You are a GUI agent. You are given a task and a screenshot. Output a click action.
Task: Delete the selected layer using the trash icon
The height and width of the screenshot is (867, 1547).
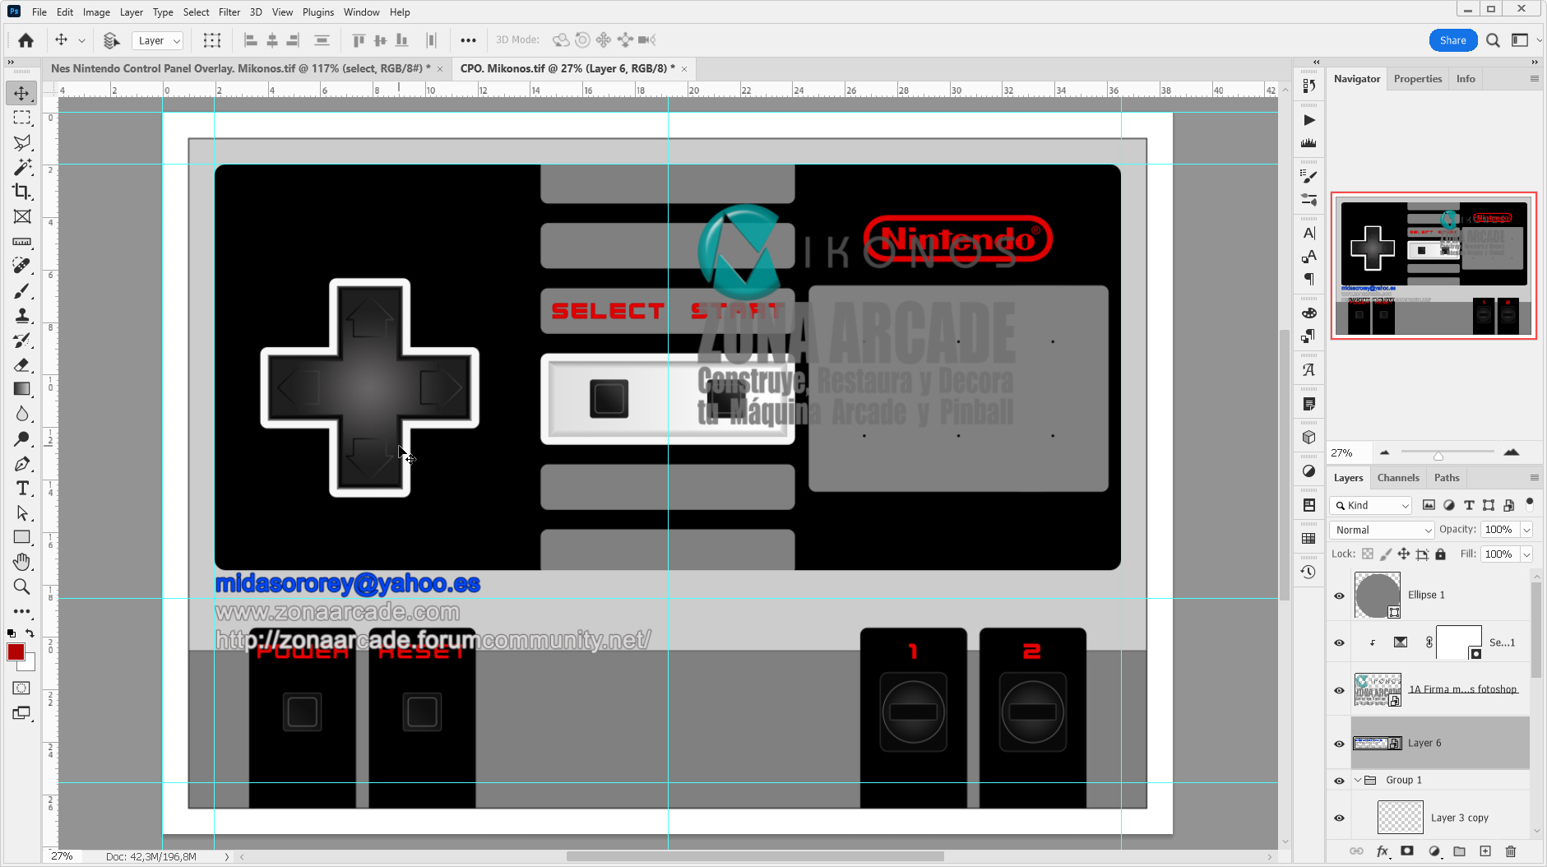(x=1511, y=851)
